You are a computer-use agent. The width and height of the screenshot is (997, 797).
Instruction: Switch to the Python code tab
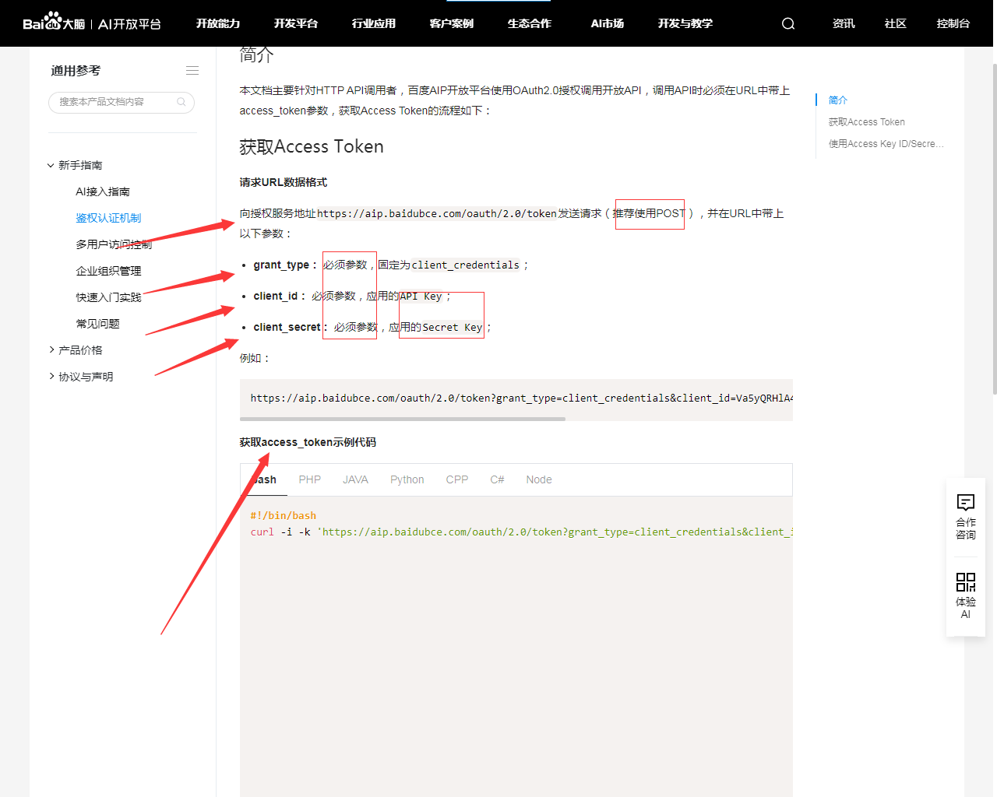pyautogui.click(x=407, y=479)
